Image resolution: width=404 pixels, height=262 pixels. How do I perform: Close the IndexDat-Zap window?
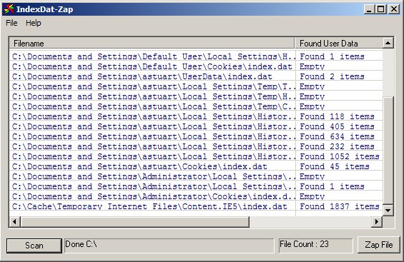pyautogui.click(x=394, y=9)
